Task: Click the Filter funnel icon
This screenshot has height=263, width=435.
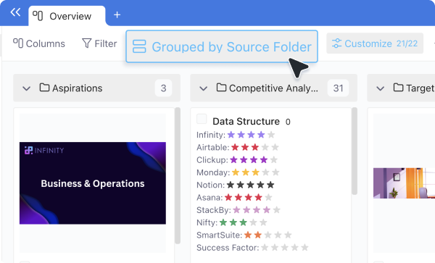Action: coord(86,43)
